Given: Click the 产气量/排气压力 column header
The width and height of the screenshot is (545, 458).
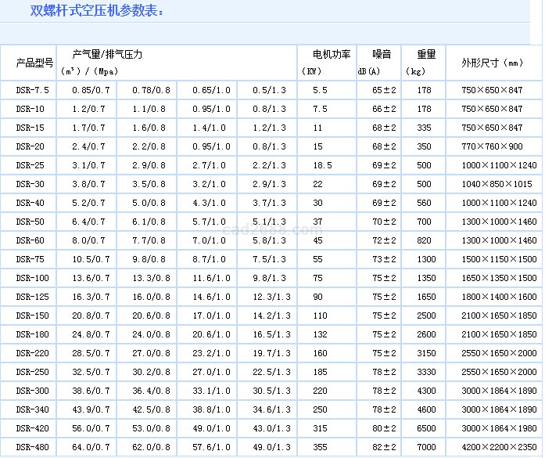Looking at the screenshot, I should click(x=107, y=55).
